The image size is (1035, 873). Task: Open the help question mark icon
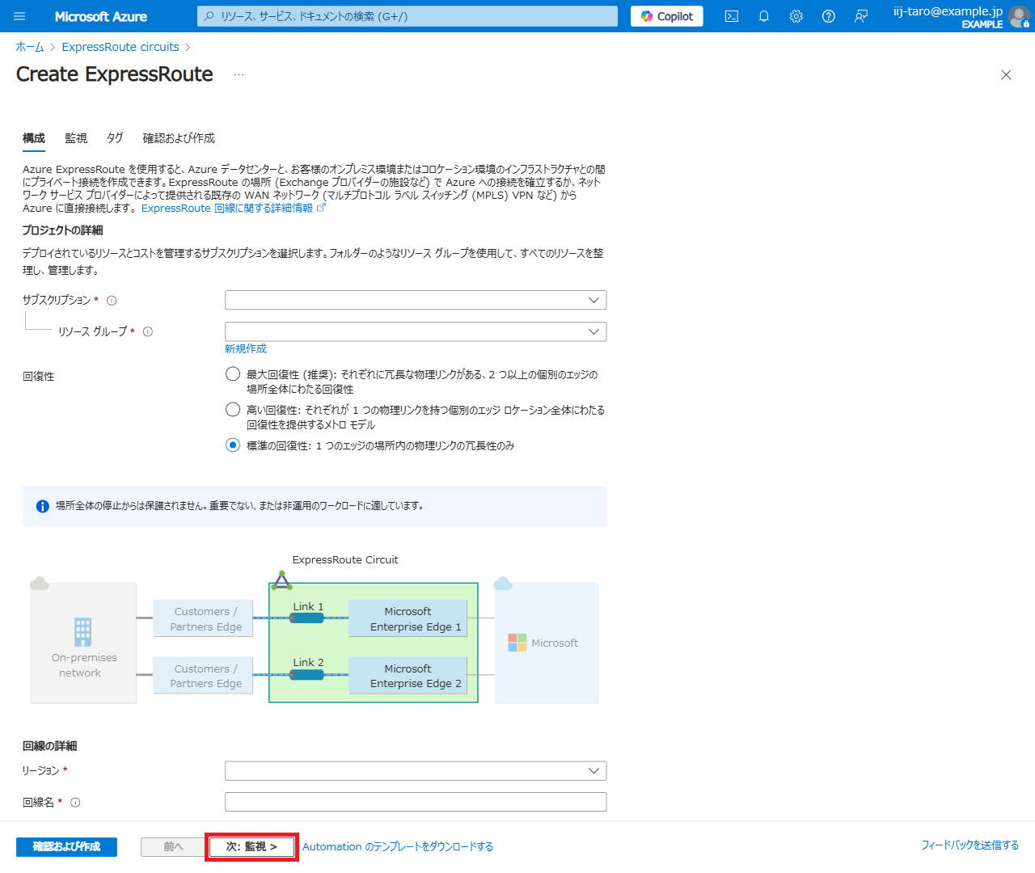(829, 16)
